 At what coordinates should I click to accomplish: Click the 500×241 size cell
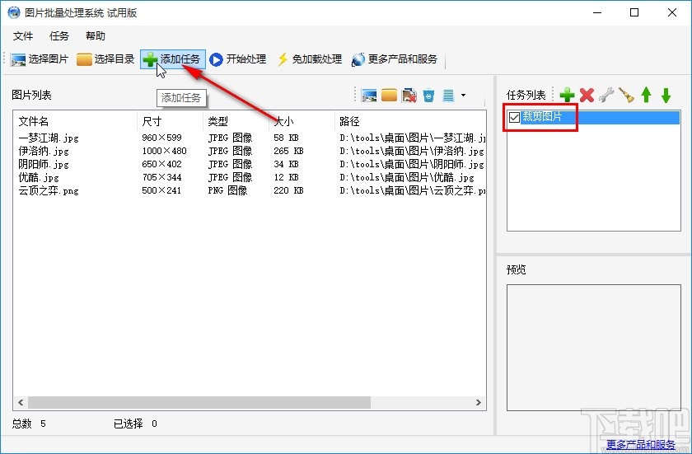tap(162, 190)
